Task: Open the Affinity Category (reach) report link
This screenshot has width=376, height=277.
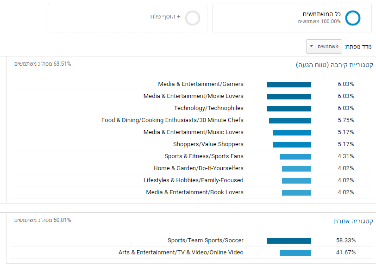Action: [x=334, y=65]
